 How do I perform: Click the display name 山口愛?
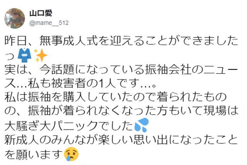pyautogui.click(x=41, y=13)
